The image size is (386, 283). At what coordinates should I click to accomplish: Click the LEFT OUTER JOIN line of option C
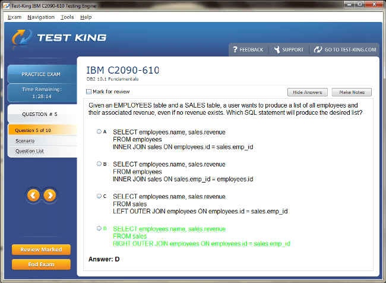[200, 211]
